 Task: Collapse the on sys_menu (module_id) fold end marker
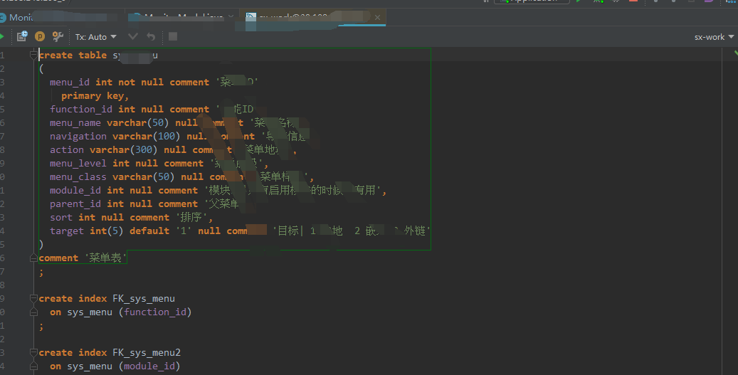click(33, 366)
